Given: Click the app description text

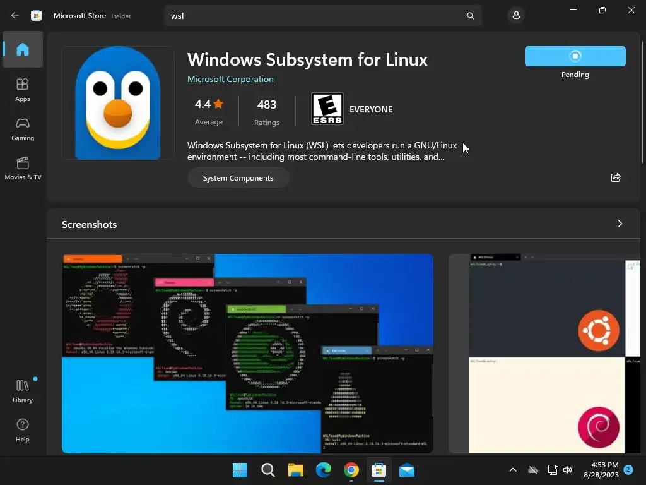Looking at the screenshot, I should [322, 151].
